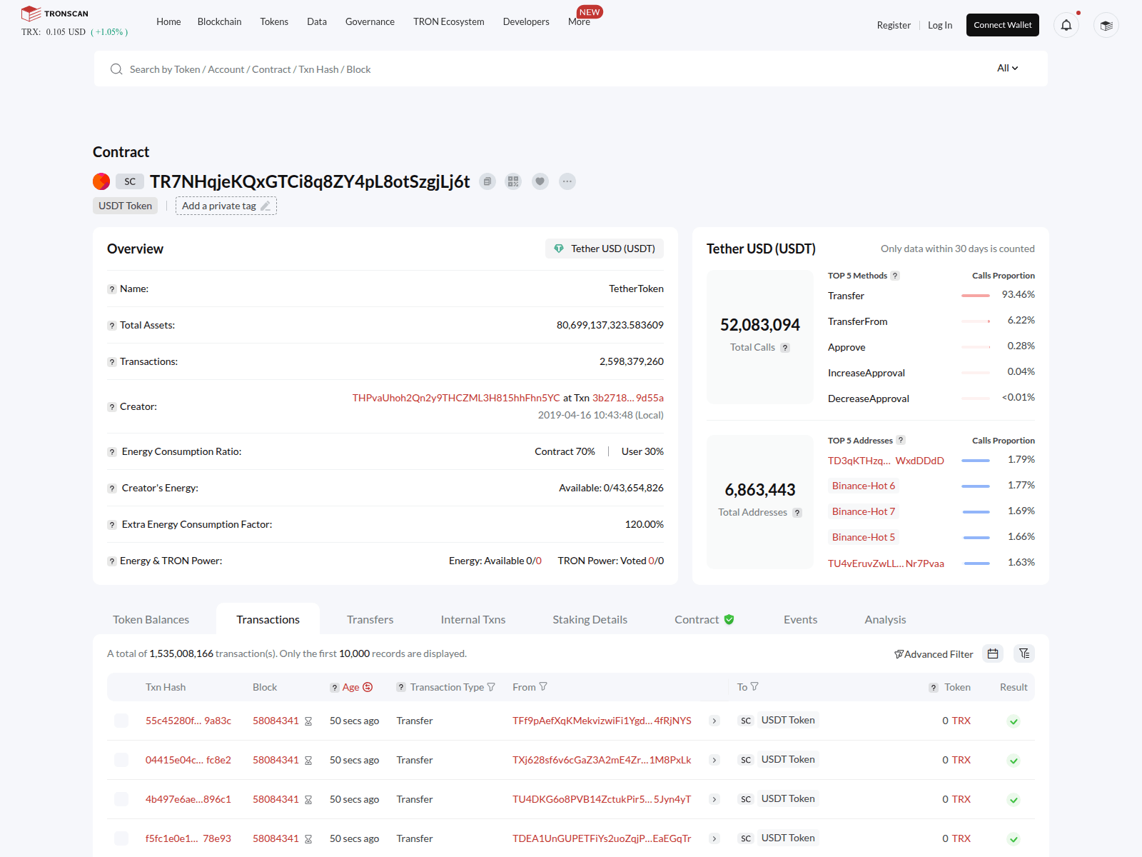The height and width of the screenshot is (857, 1142).
Task: Click the Log In link
Action: pos(940,25)
